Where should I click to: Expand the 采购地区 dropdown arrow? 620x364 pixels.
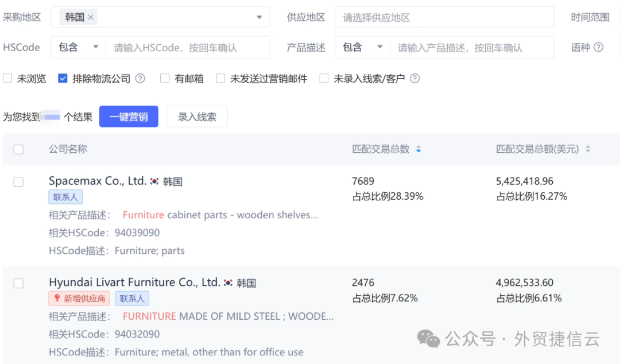point(259,17)
